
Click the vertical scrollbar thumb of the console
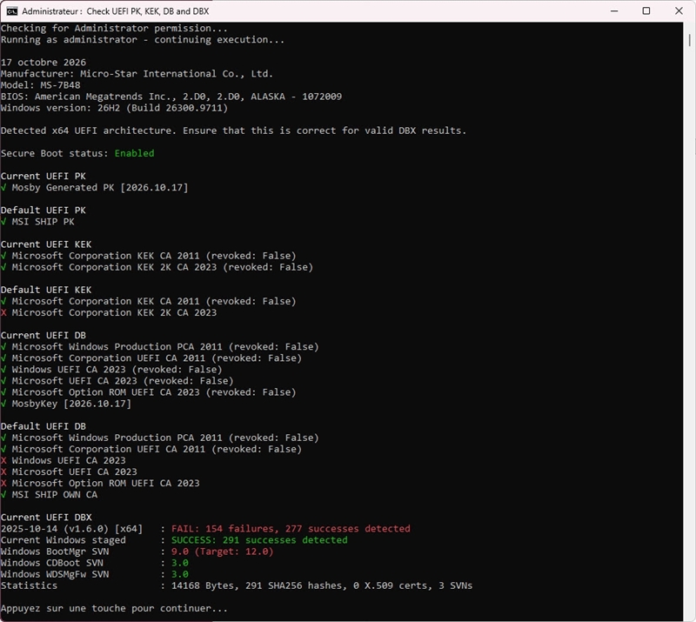(689, 40)
